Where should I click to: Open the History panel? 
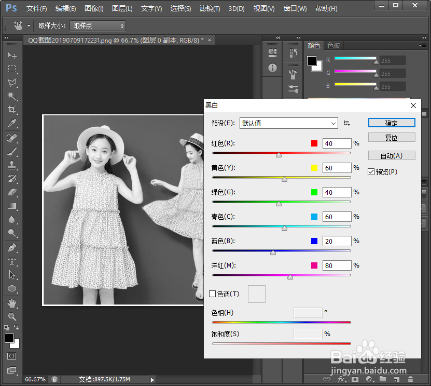pyautogui.click(x=293, y=52)
